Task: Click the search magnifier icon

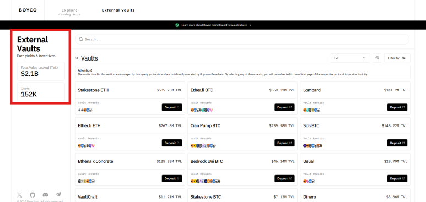Action: click(80, 40)
